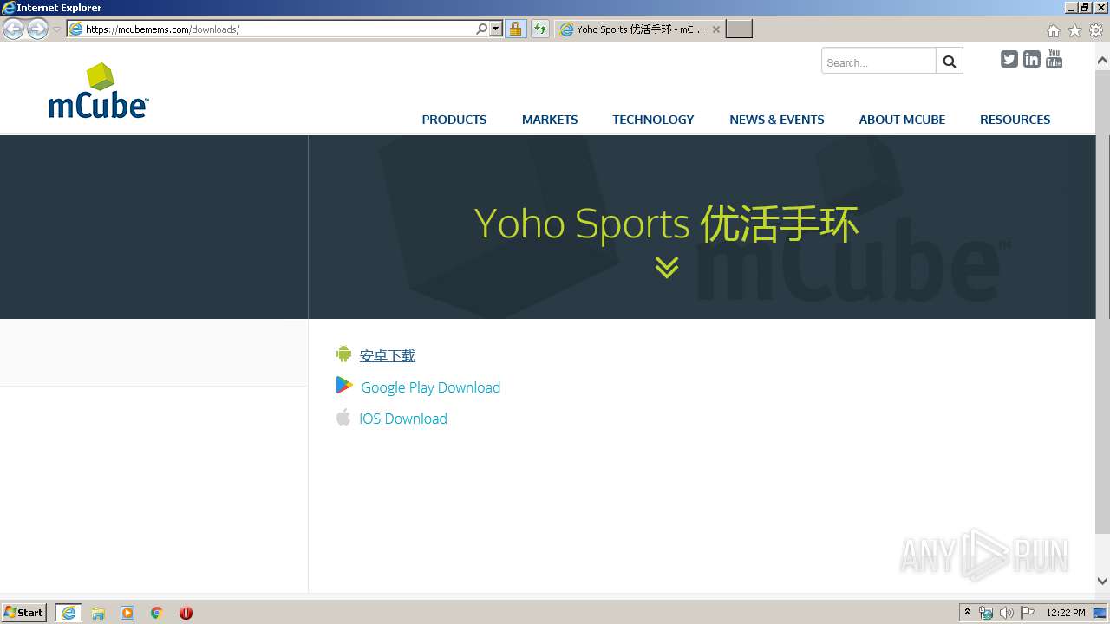
Task: Open recent pages dropdown arrow
Action: [x=56, y=29]
